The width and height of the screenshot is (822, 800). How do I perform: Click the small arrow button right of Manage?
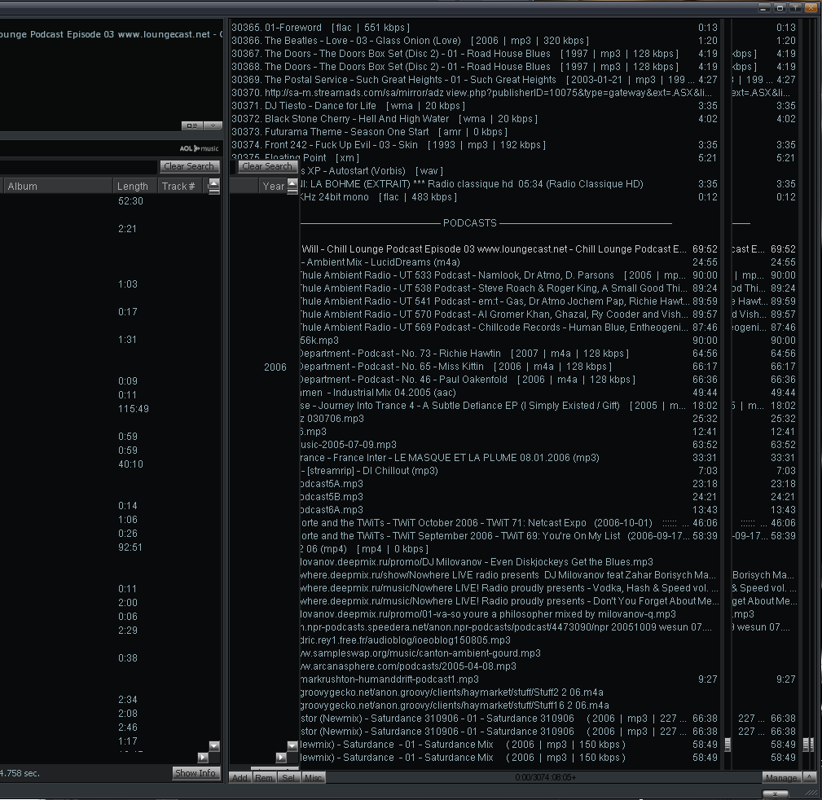pos(810,778)
